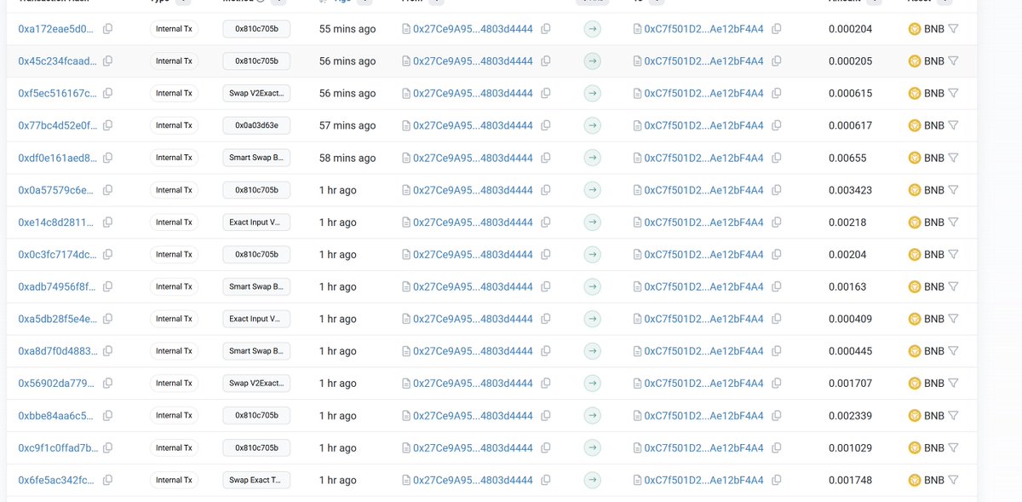The image size is (1022, 502).
Task: Copy From address in 0xbbe84aa6c5 row
Action: [x=545, y=416]
